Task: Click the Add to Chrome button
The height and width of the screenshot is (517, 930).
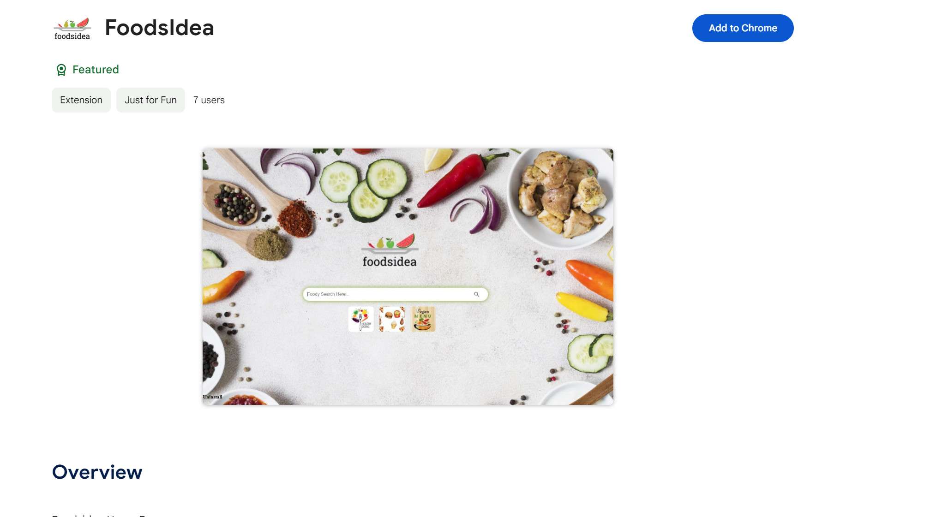Action: pos(743,28)
